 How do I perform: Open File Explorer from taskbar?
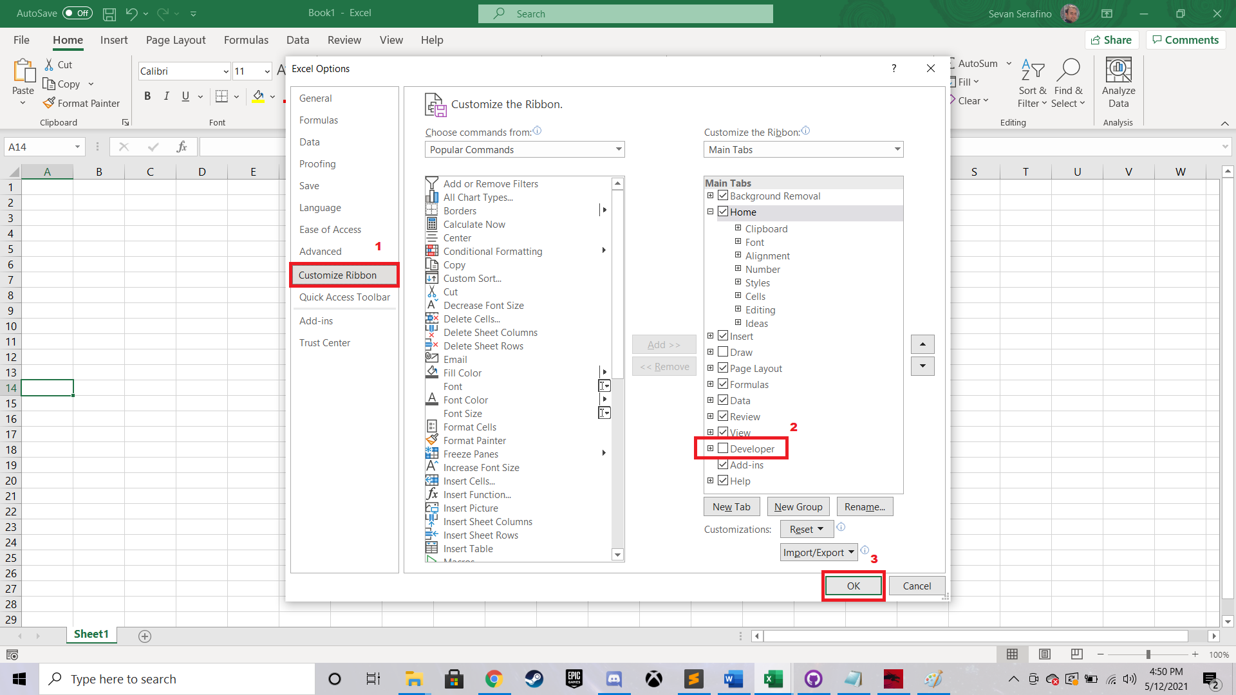click(414, 679)
